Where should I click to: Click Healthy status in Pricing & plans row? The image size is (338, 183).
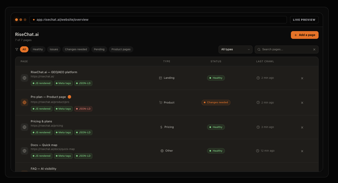point(216,127)
